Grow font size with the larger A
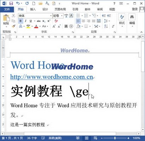Image resolution: width=145 pixels, height=141 pixels. pyautogui.click(x=54, y=26)
